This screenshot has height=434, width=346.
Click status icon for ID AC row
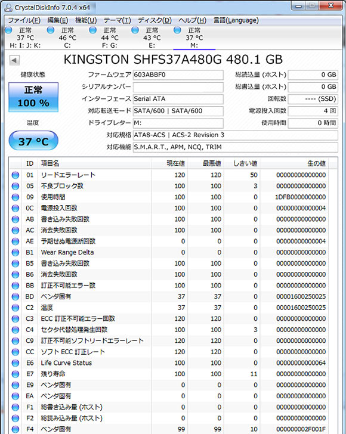(x=16, y=231)
